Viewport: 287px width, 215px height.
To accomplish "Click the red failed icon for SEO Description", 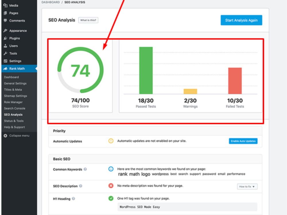I will click(x=111, y=186).
